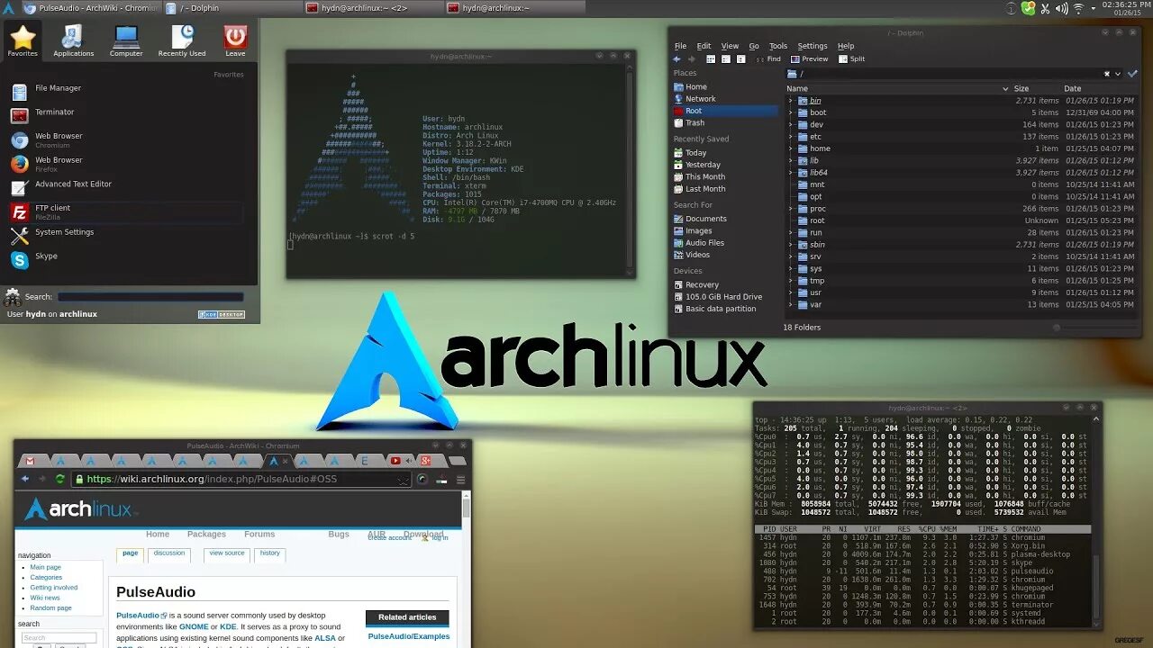
Task: Open volume speaker icon in tray
Action: point(1061,8)
